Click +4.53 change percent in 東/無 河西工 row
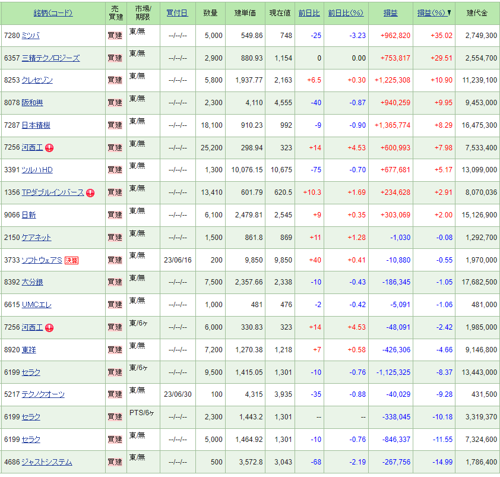 point(356,148)
